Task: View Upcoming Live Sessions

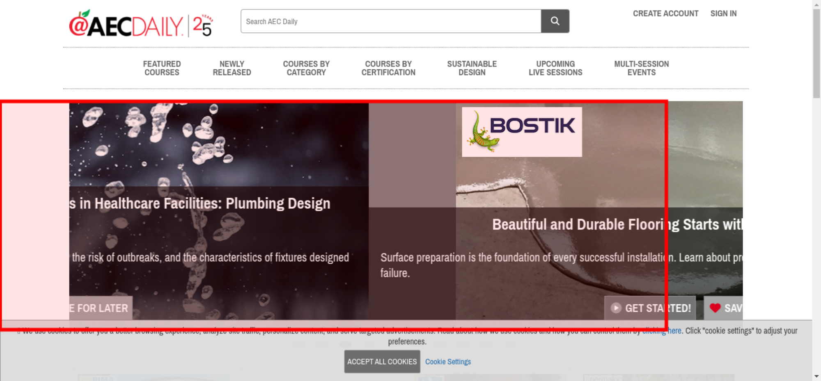Action: (555, 68)
